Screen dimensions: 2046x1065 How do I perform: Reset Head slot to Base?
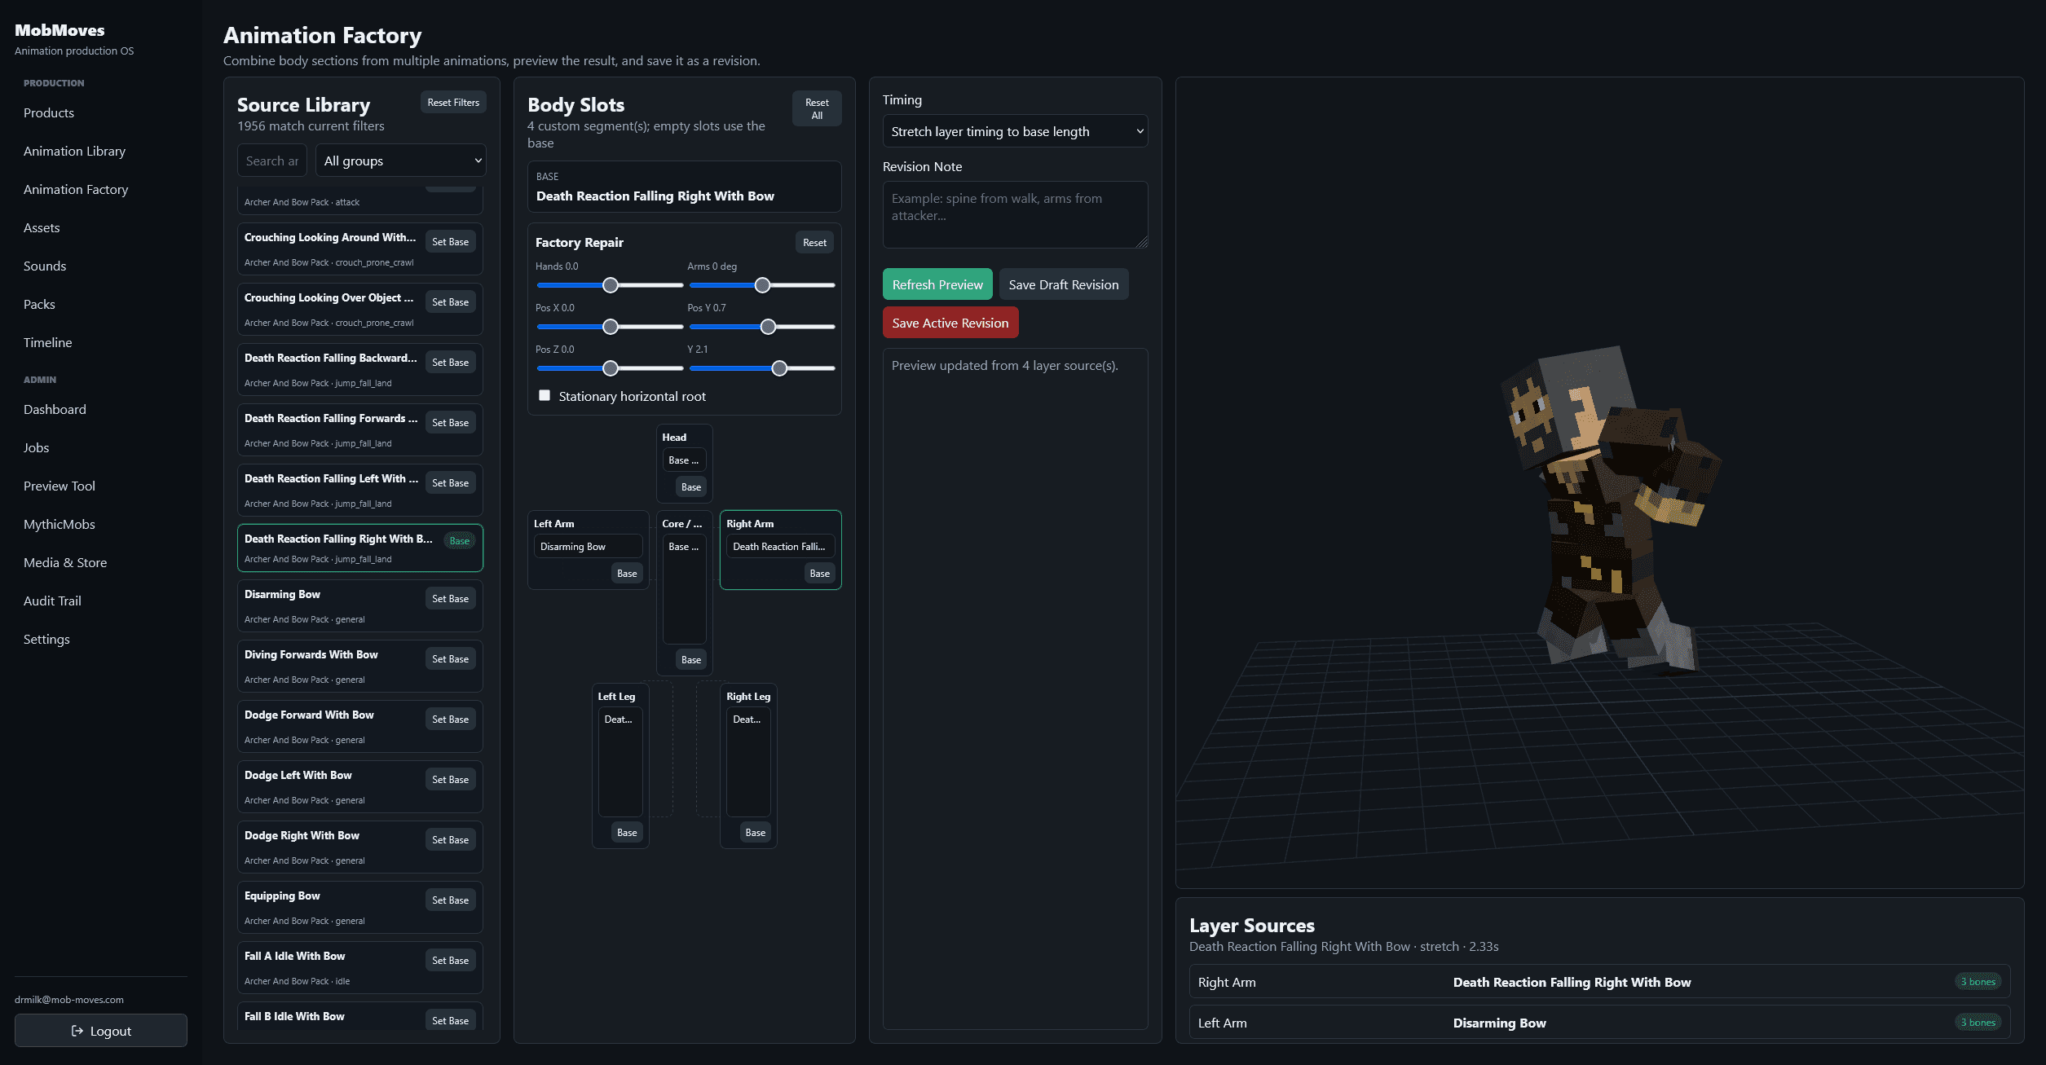point(691,487)
